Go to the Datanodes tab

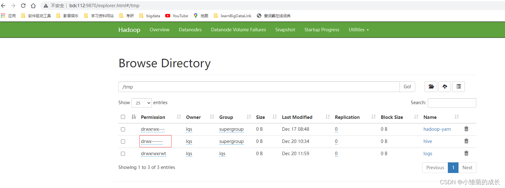point(190,30)
